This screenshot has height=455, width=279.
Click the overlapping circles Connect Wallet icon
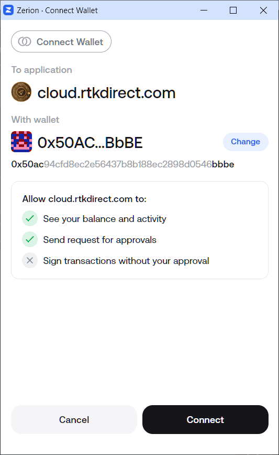point(25,42)
